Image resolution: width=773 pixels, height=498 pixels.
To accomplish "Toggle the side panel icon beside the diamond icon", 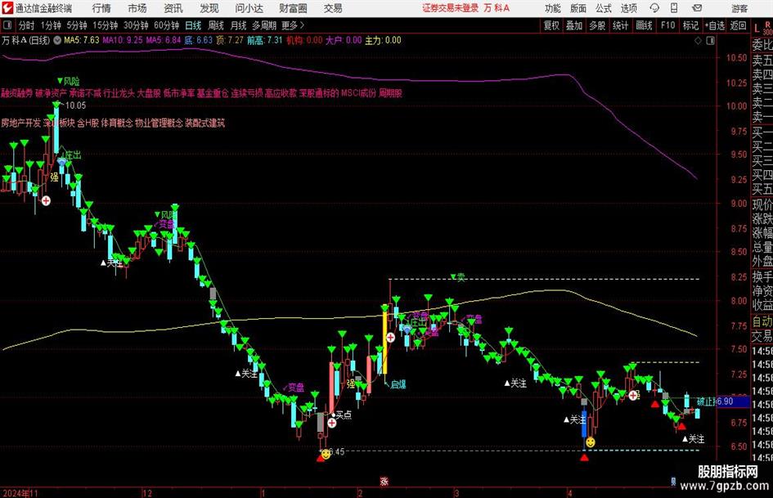I will click(x=710, y=41).
